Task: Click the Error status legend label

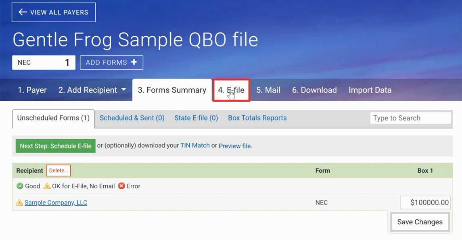Action: (134, 186)
